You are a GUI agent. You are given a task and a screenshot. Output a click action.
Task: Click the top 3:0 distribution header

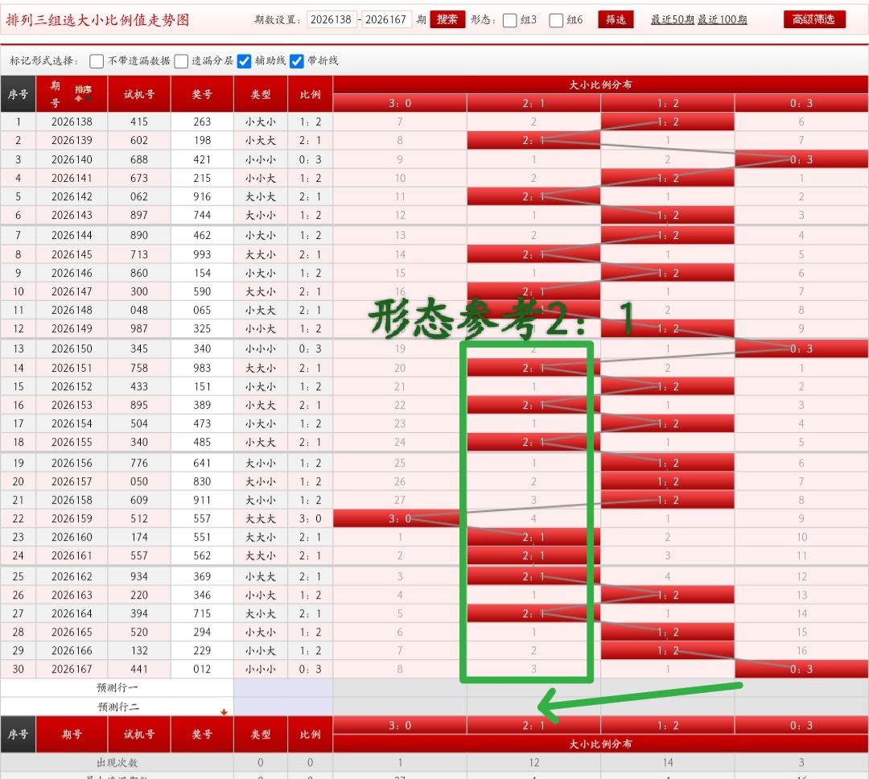(x=400, y=104)
